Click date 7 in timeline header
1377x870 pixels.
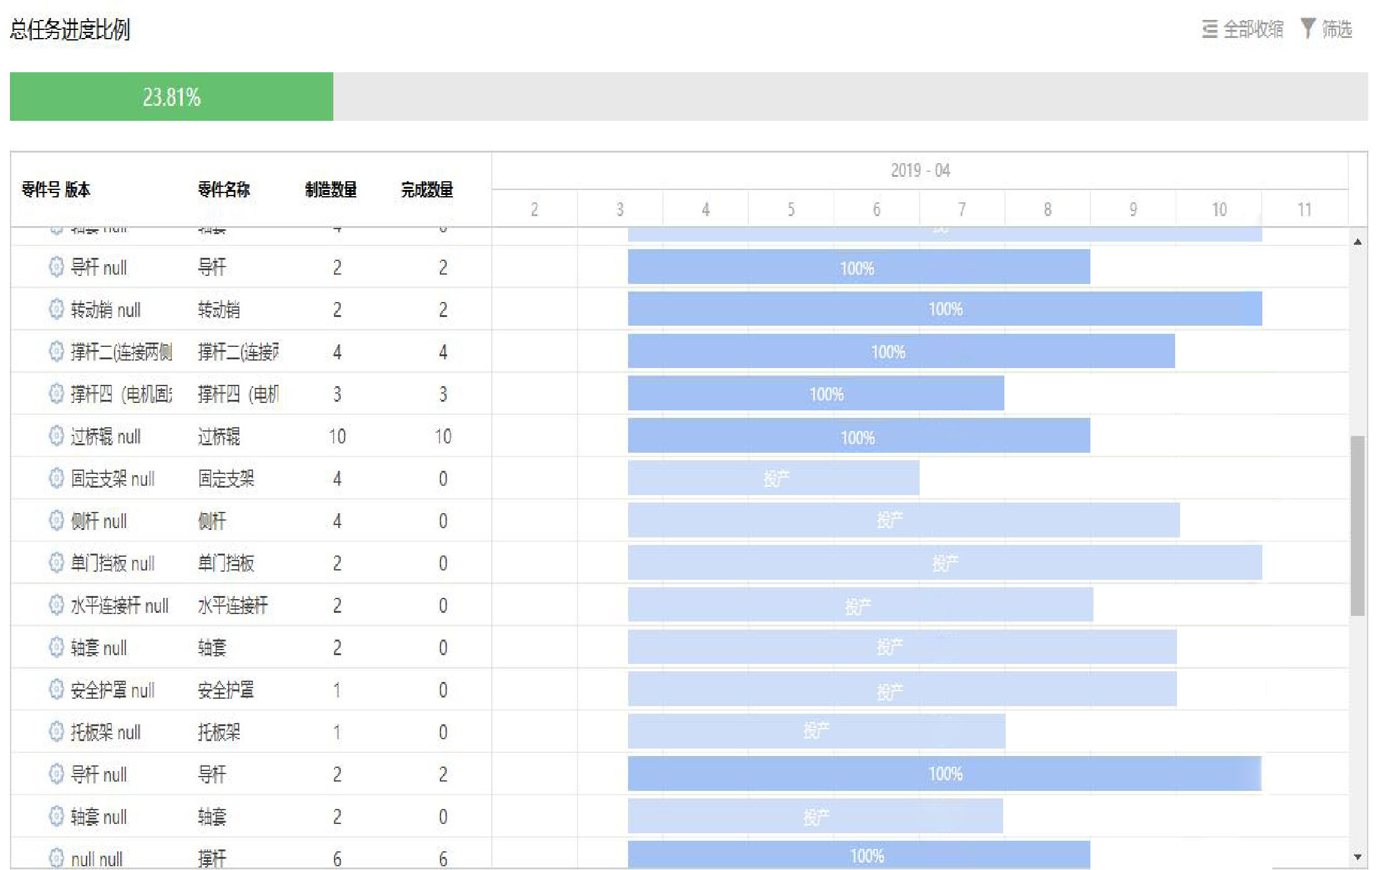(x=961, y=209)
